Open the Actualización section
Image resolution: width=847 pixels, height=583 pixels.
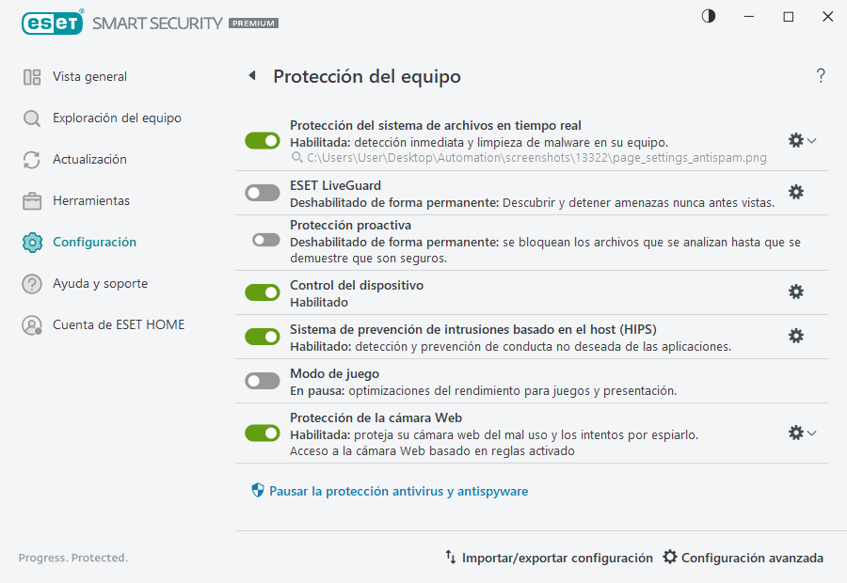point(89,159)
